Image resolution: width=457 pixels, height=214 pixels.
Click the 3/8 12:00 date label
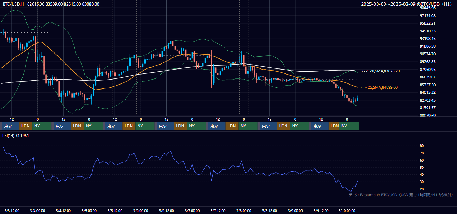click(x=269, y=210)
